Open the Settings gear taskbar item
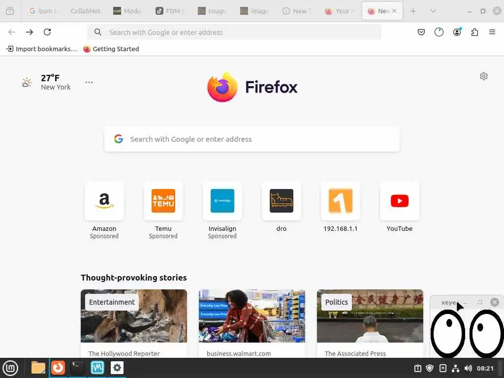 tap(117, 368)
